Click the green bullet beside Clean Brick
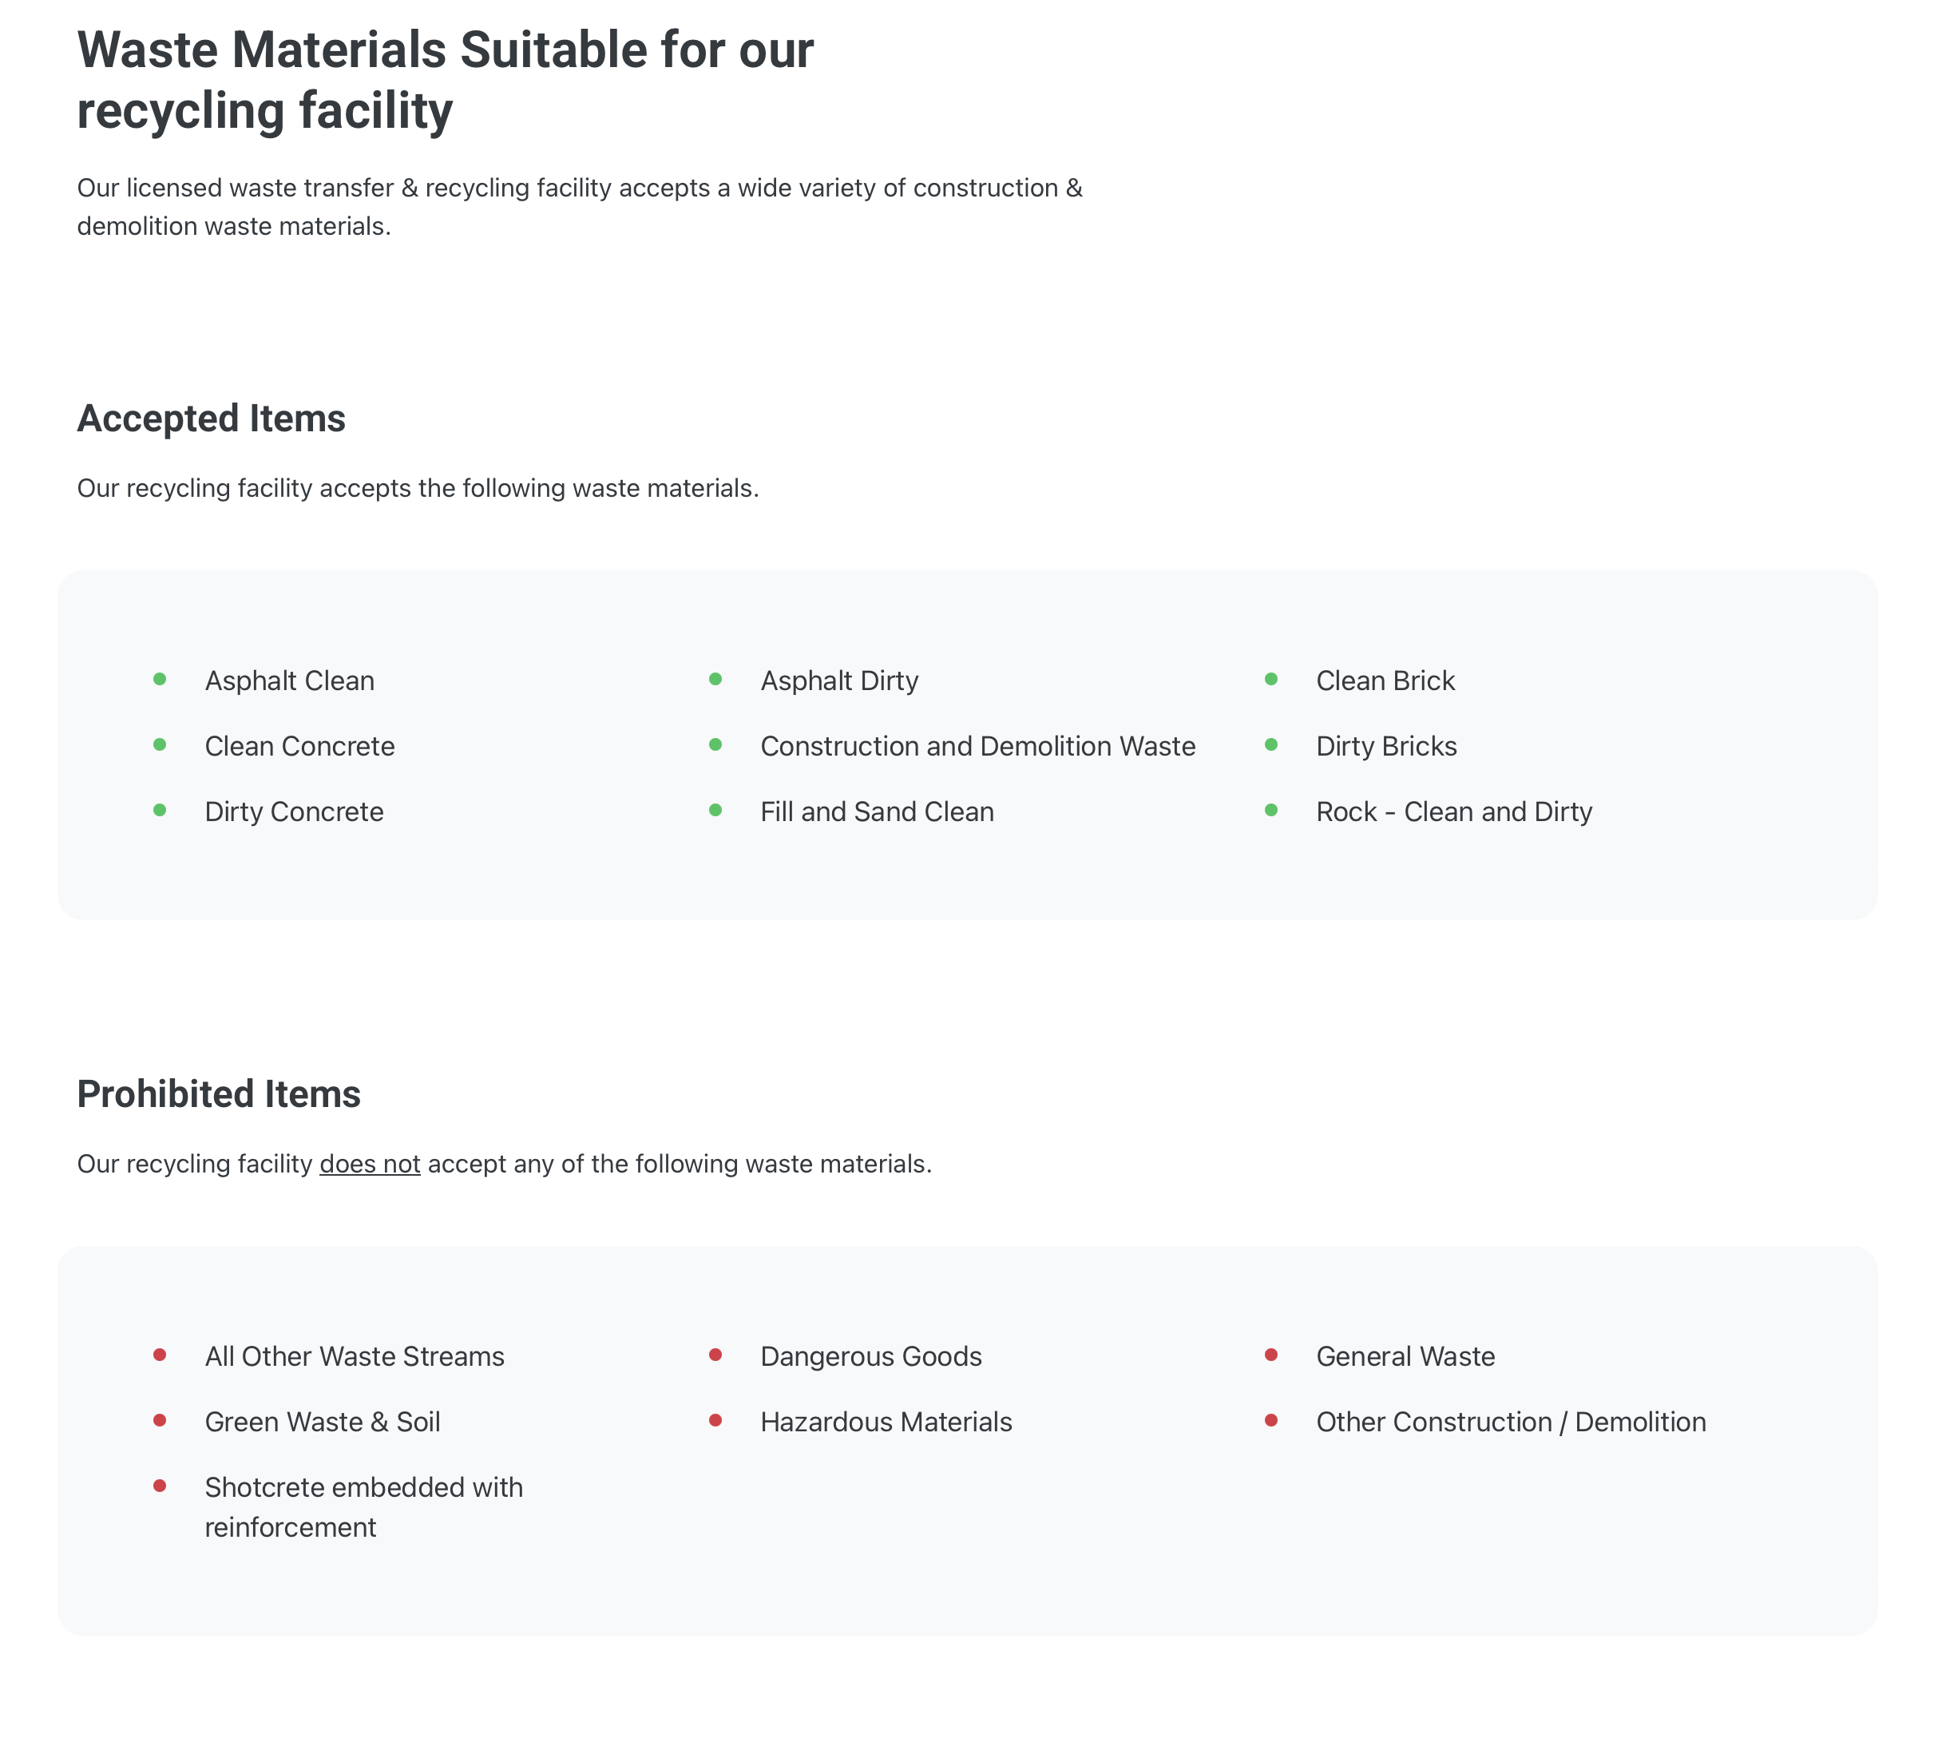1934x1746 pixels. (x=1270, y=679)
